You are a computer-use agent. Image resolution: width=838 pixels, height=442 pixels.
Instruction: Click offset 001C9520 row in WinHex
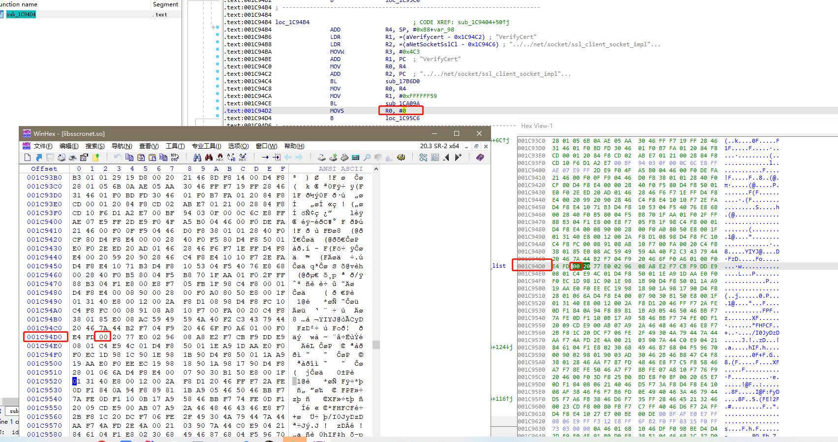(44, 381)
